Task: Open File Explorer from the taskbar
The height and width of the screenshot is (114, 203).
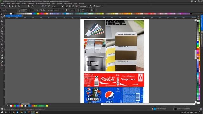Action: point(21,112)
